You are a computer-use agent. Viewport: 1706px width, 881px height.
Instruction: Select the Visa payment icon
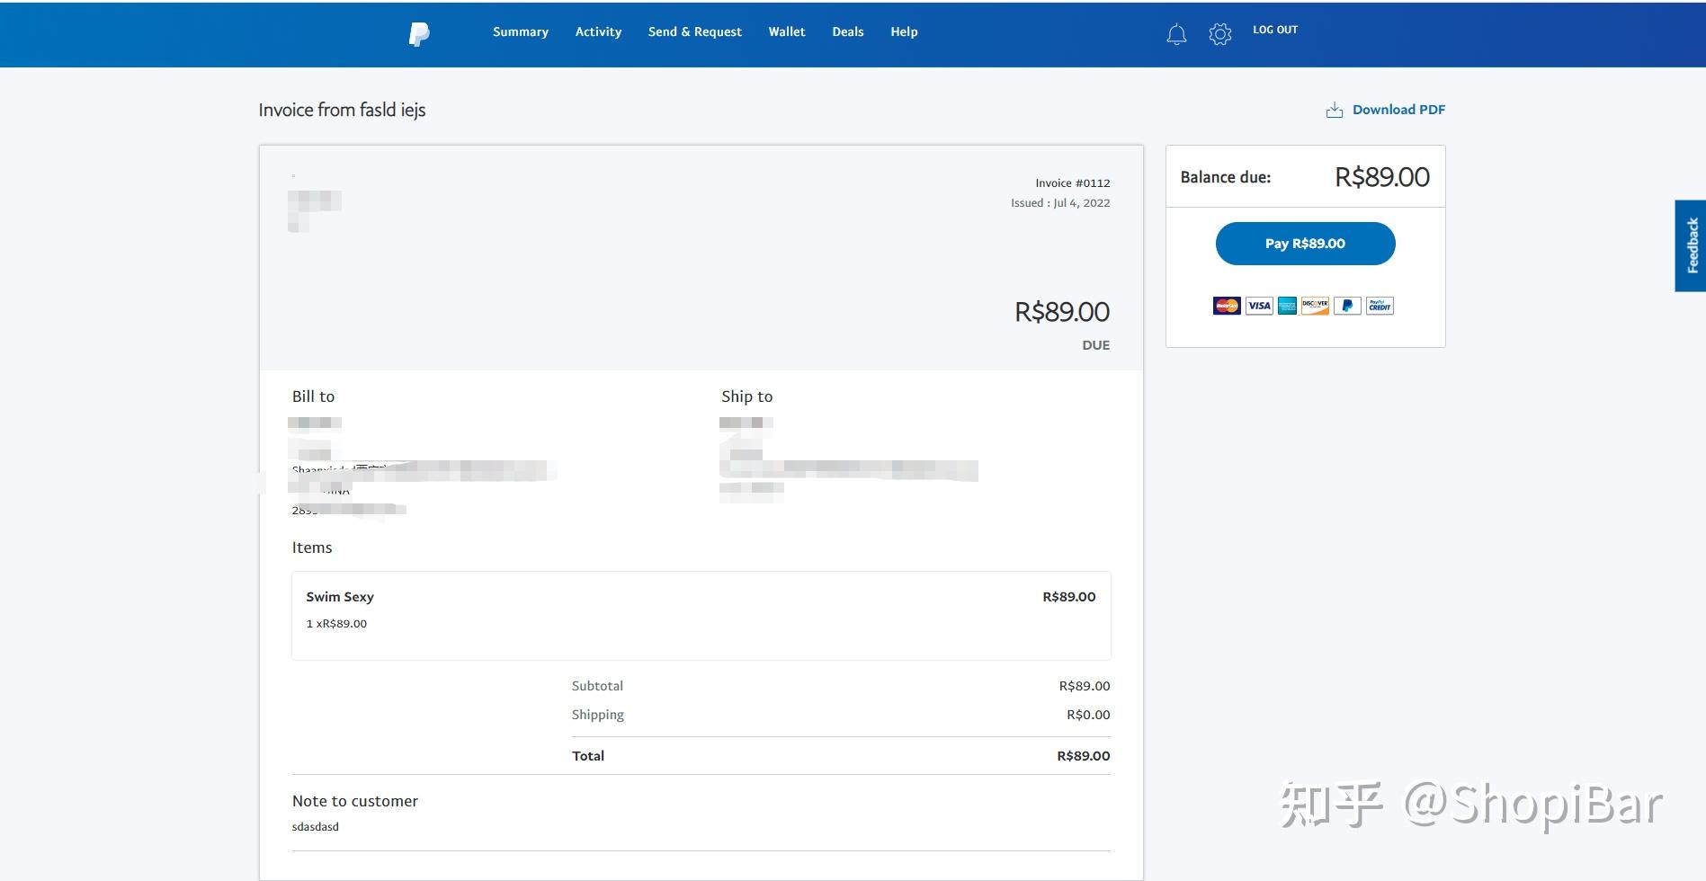[1257, 306]
